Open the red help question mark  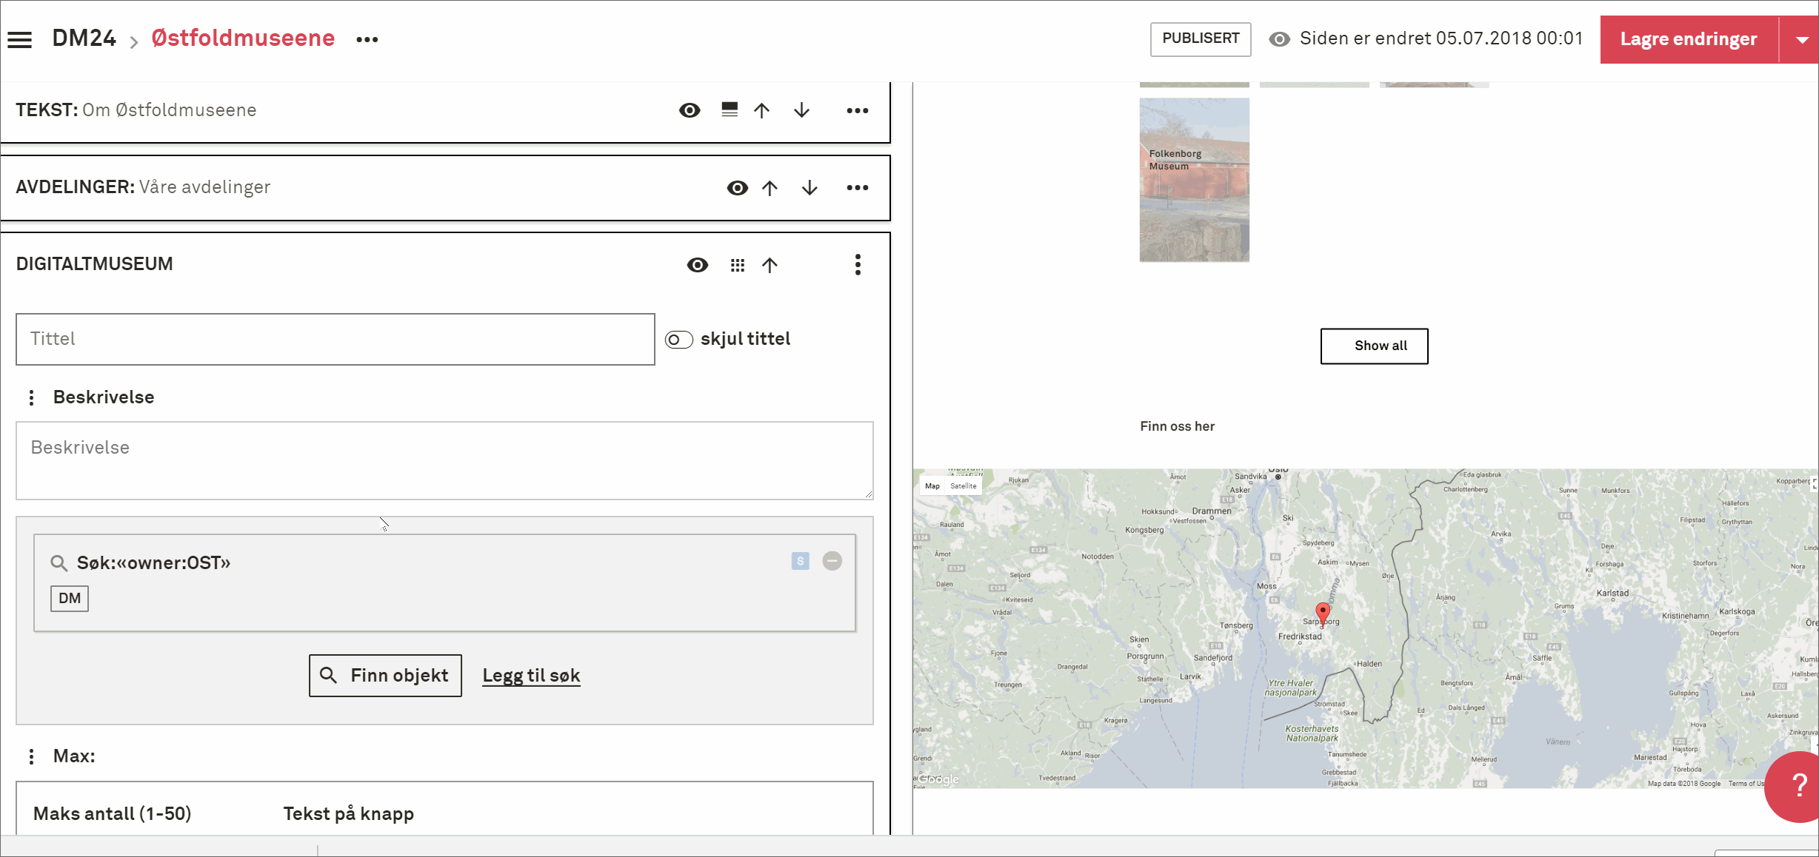(x=1798, y=785)
